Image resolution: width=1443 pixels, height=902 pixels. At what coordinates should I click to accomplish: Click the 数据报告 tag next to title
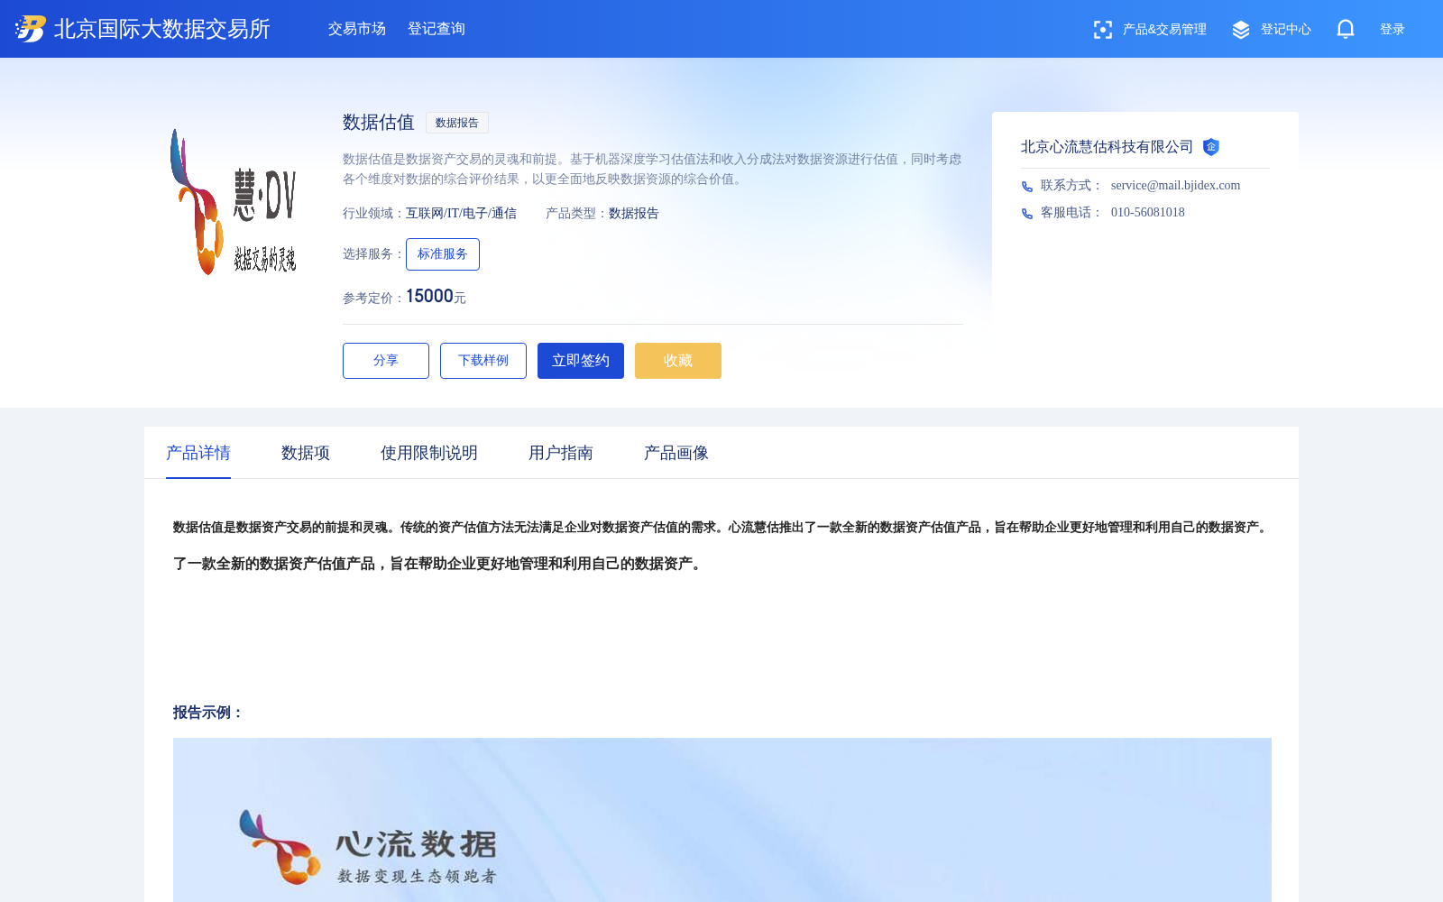[x=457, y=123]
